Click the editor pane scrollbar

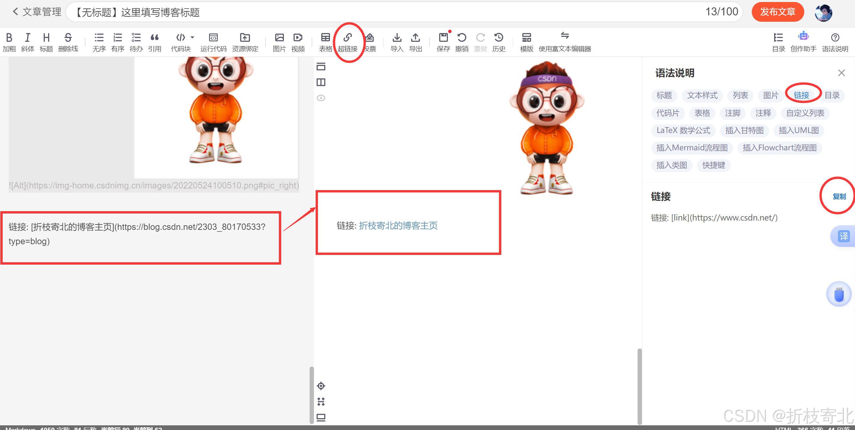click(x=312, y=396)
